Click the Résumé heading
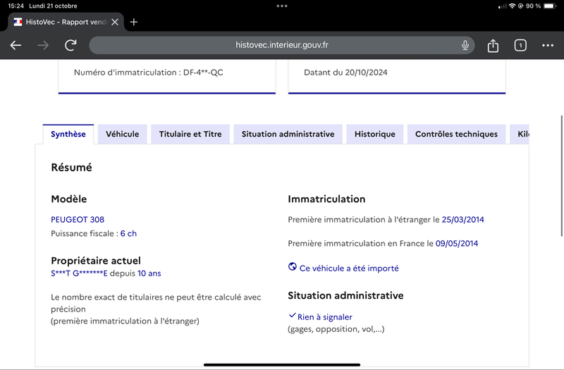Image resolution: width=564 pixels, height=370 pixels. (71, 168)
